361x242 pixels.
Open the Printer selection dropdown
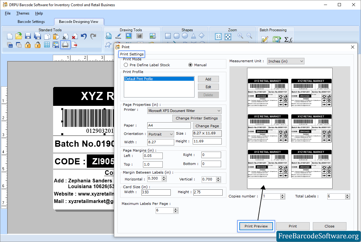coord(184,111)
